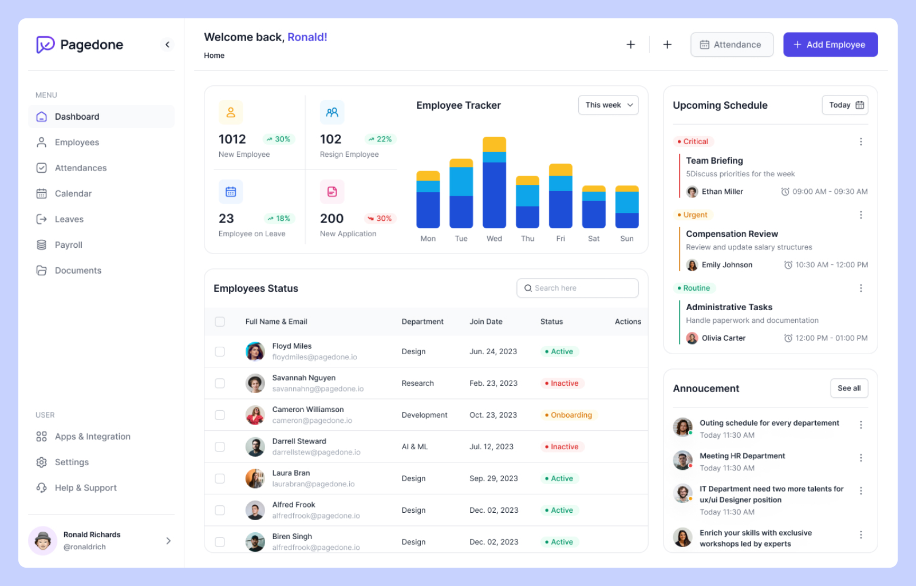The image size is (916, 586).
Task: Click the Search here field
Action: [578, 288]
